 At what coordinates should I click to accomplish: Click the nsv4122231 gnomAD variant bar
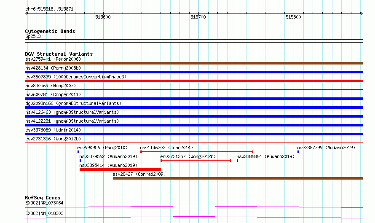point(194,125)
